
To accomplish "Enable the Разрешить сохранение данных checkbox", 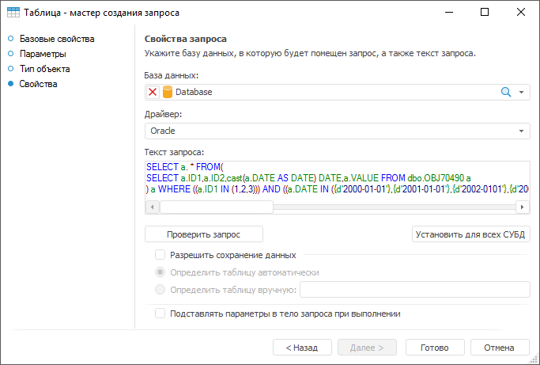I will coord(160,255).
